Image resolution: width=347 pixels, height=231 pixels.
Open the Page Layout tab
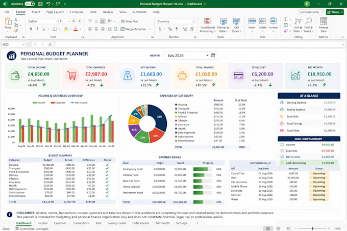coord(55,12)
